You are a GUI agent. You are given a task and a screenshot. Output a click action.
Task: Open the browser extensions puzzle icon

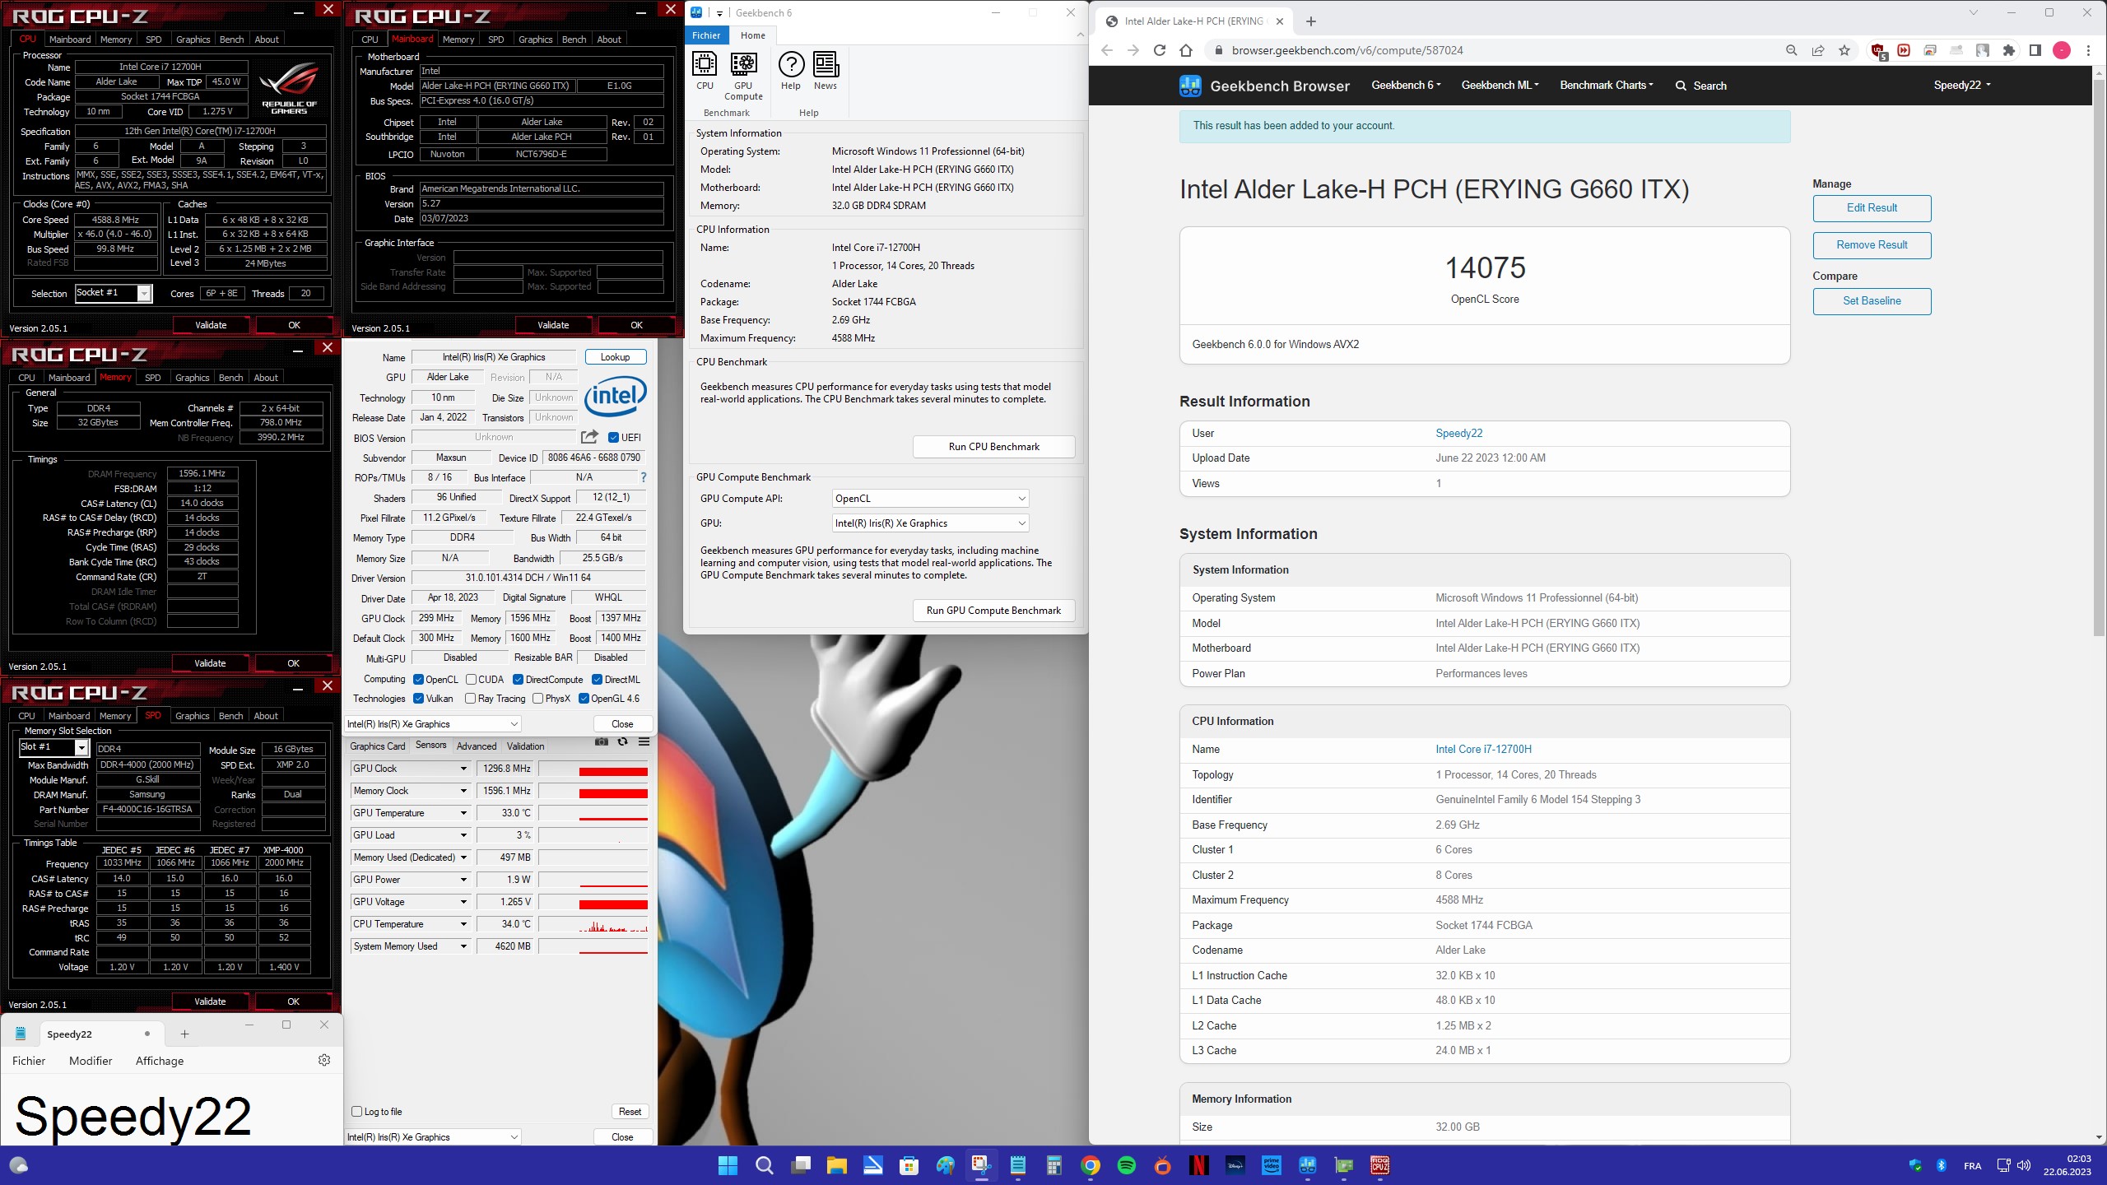click(2009, 50)
